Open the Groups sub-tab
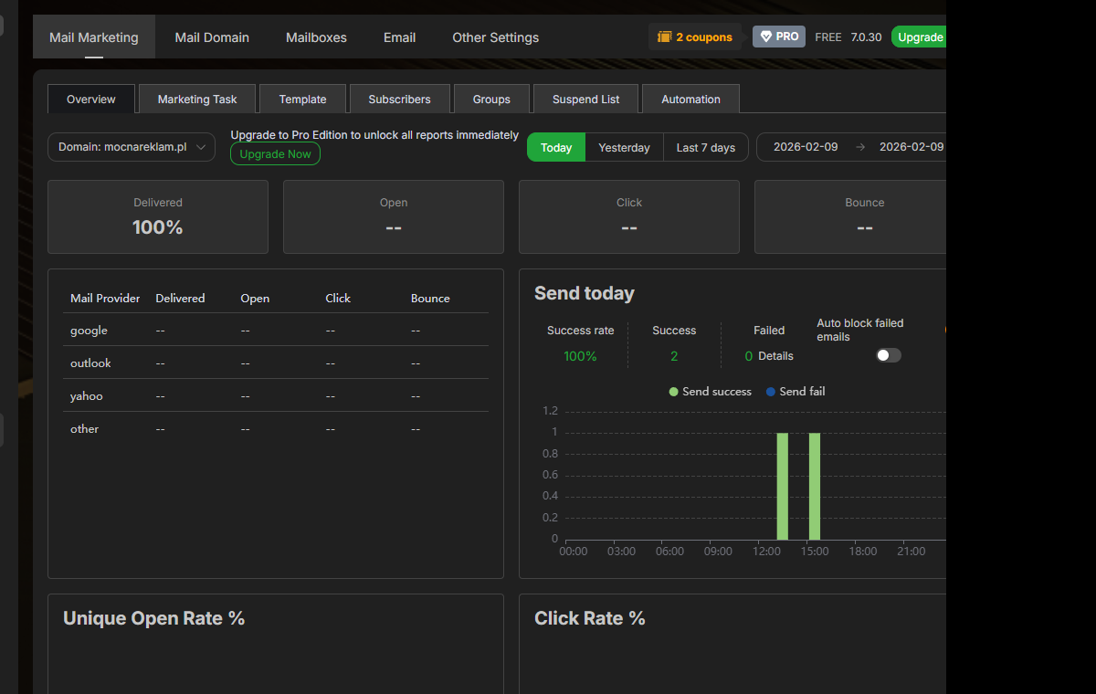Image resolution: width=1096 pixels, height=694 pixels. coord(492,99)
